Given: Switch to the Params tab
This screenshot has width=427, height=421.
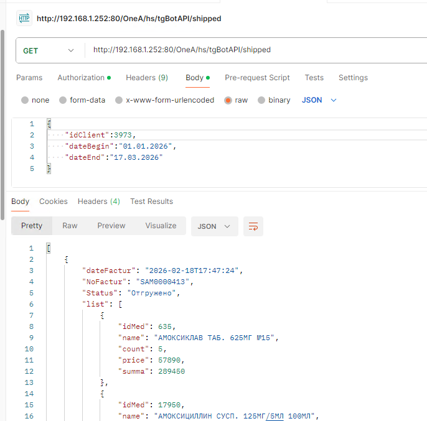Looking at the screenshot, I should (x=29, y=78).
